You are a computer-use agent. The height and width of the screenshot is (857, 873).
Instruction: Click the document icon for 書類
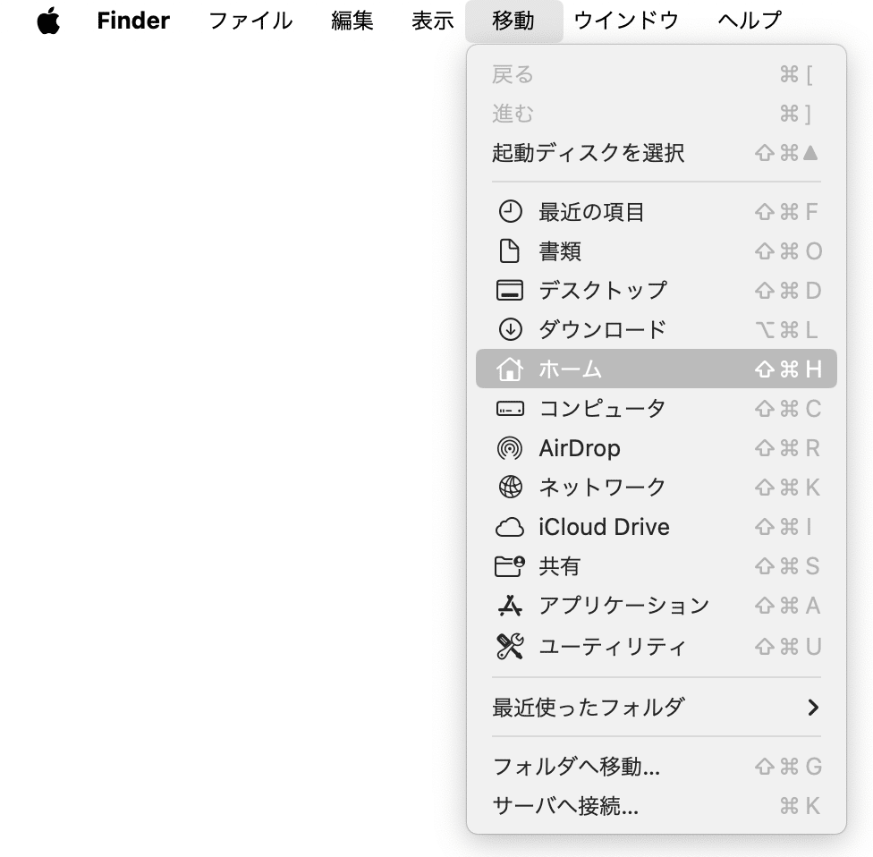[x=510, y=251]
